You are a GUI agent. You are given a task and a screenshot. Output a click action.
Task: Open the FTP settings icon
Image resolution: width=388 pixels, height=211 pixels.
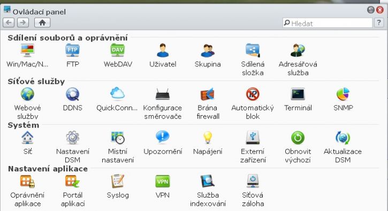point(72,50)
